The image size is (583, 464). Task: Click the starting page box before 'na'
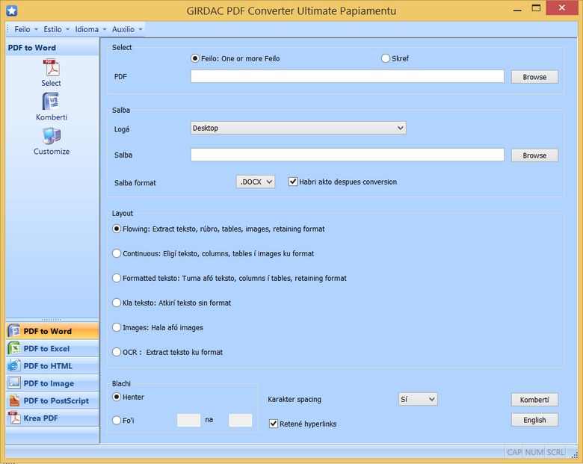(188, 420)
